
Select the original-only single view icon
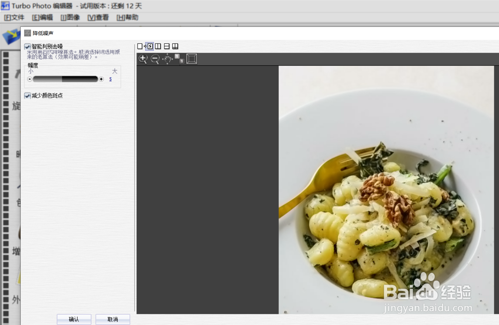[140, 46]
